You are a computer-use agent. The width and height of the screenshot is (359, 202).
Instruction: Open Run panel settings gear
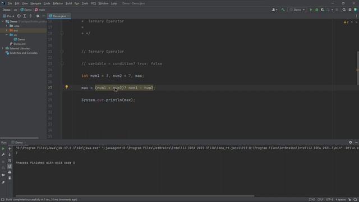[350, 143]
